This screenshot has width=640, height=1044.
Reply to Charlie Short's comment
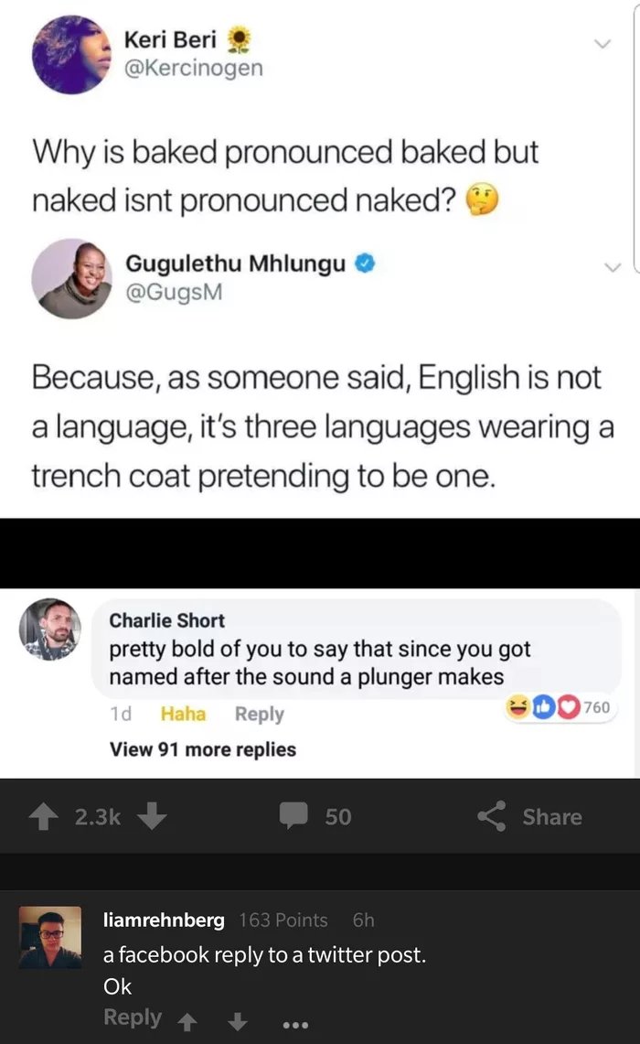(x=260, y=714)
